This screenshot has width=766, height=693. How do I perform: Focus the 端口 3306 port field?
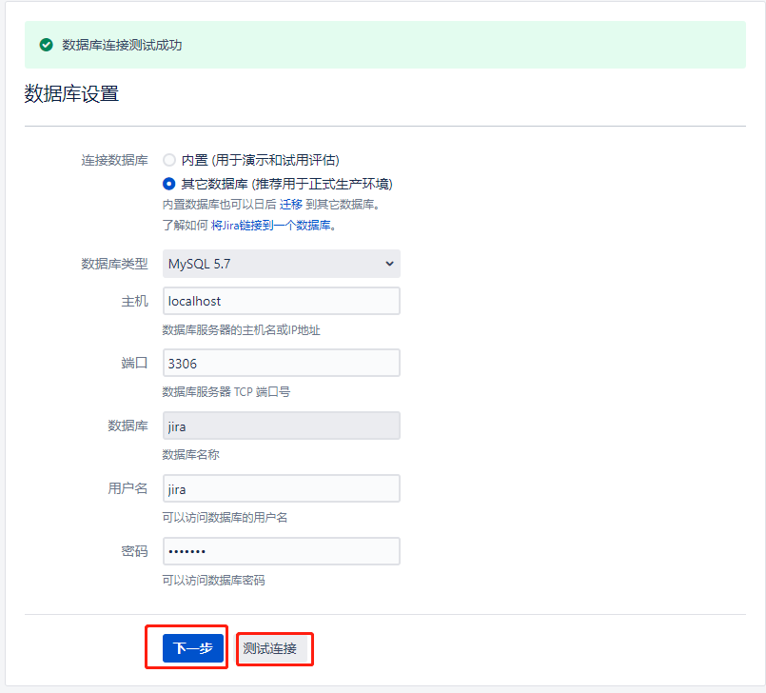click(x=282, y=363)
